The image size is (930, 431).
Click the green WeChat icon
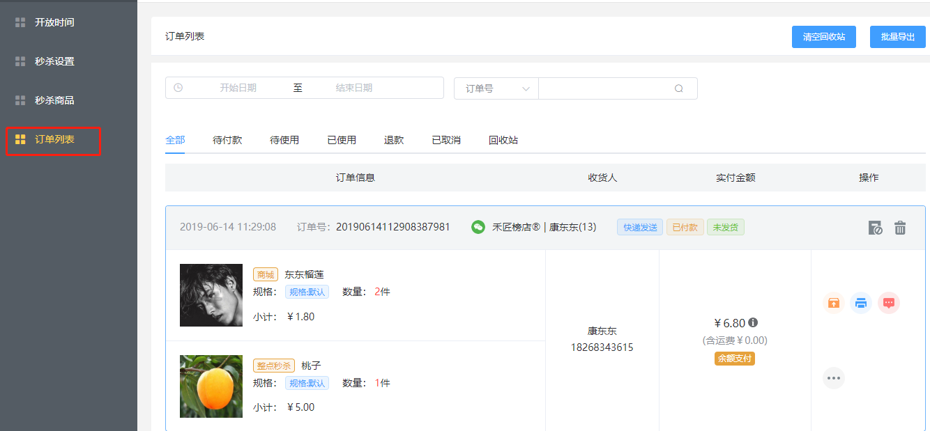tap(478, 227)
